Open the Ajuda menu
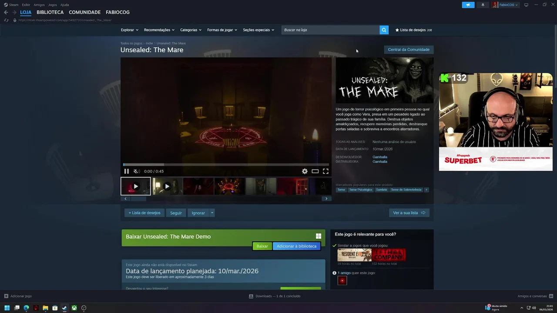 point(64,5)
